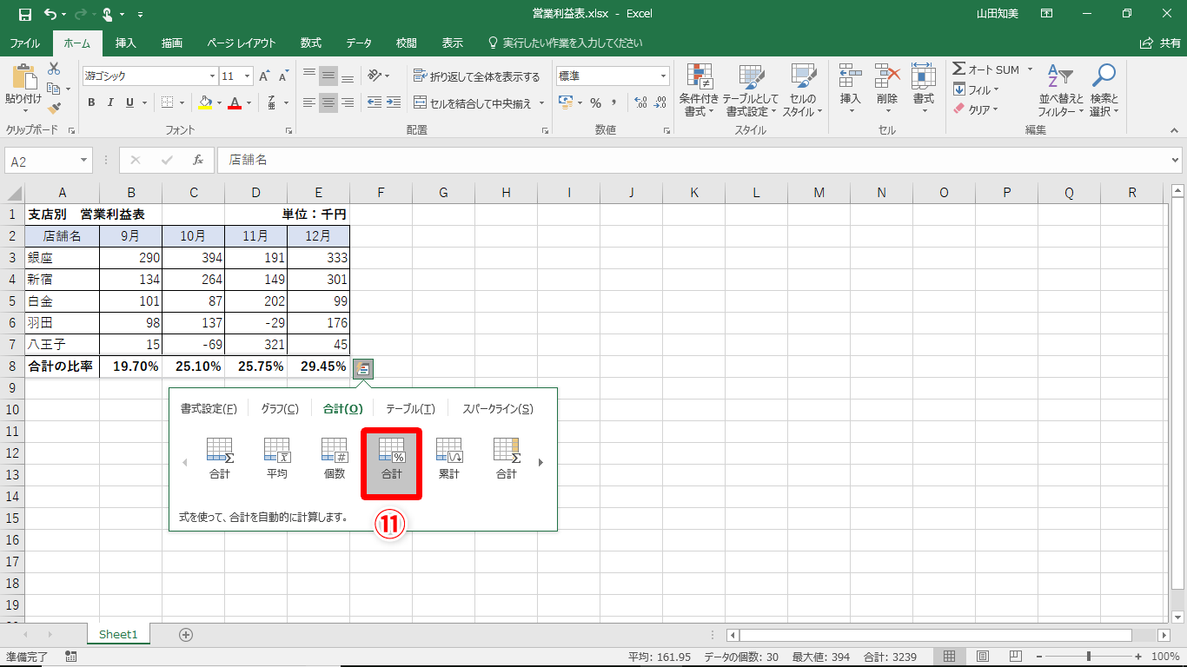1187x667 pixels.
Task: Click the クリア clear button
Action: [975, 109]
